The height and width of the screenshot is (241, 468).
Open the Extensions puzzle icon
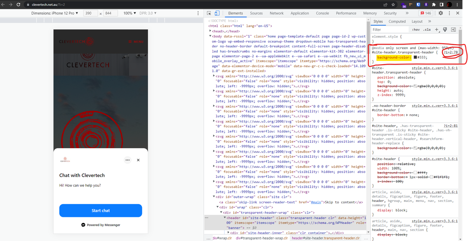click(434, 4)
